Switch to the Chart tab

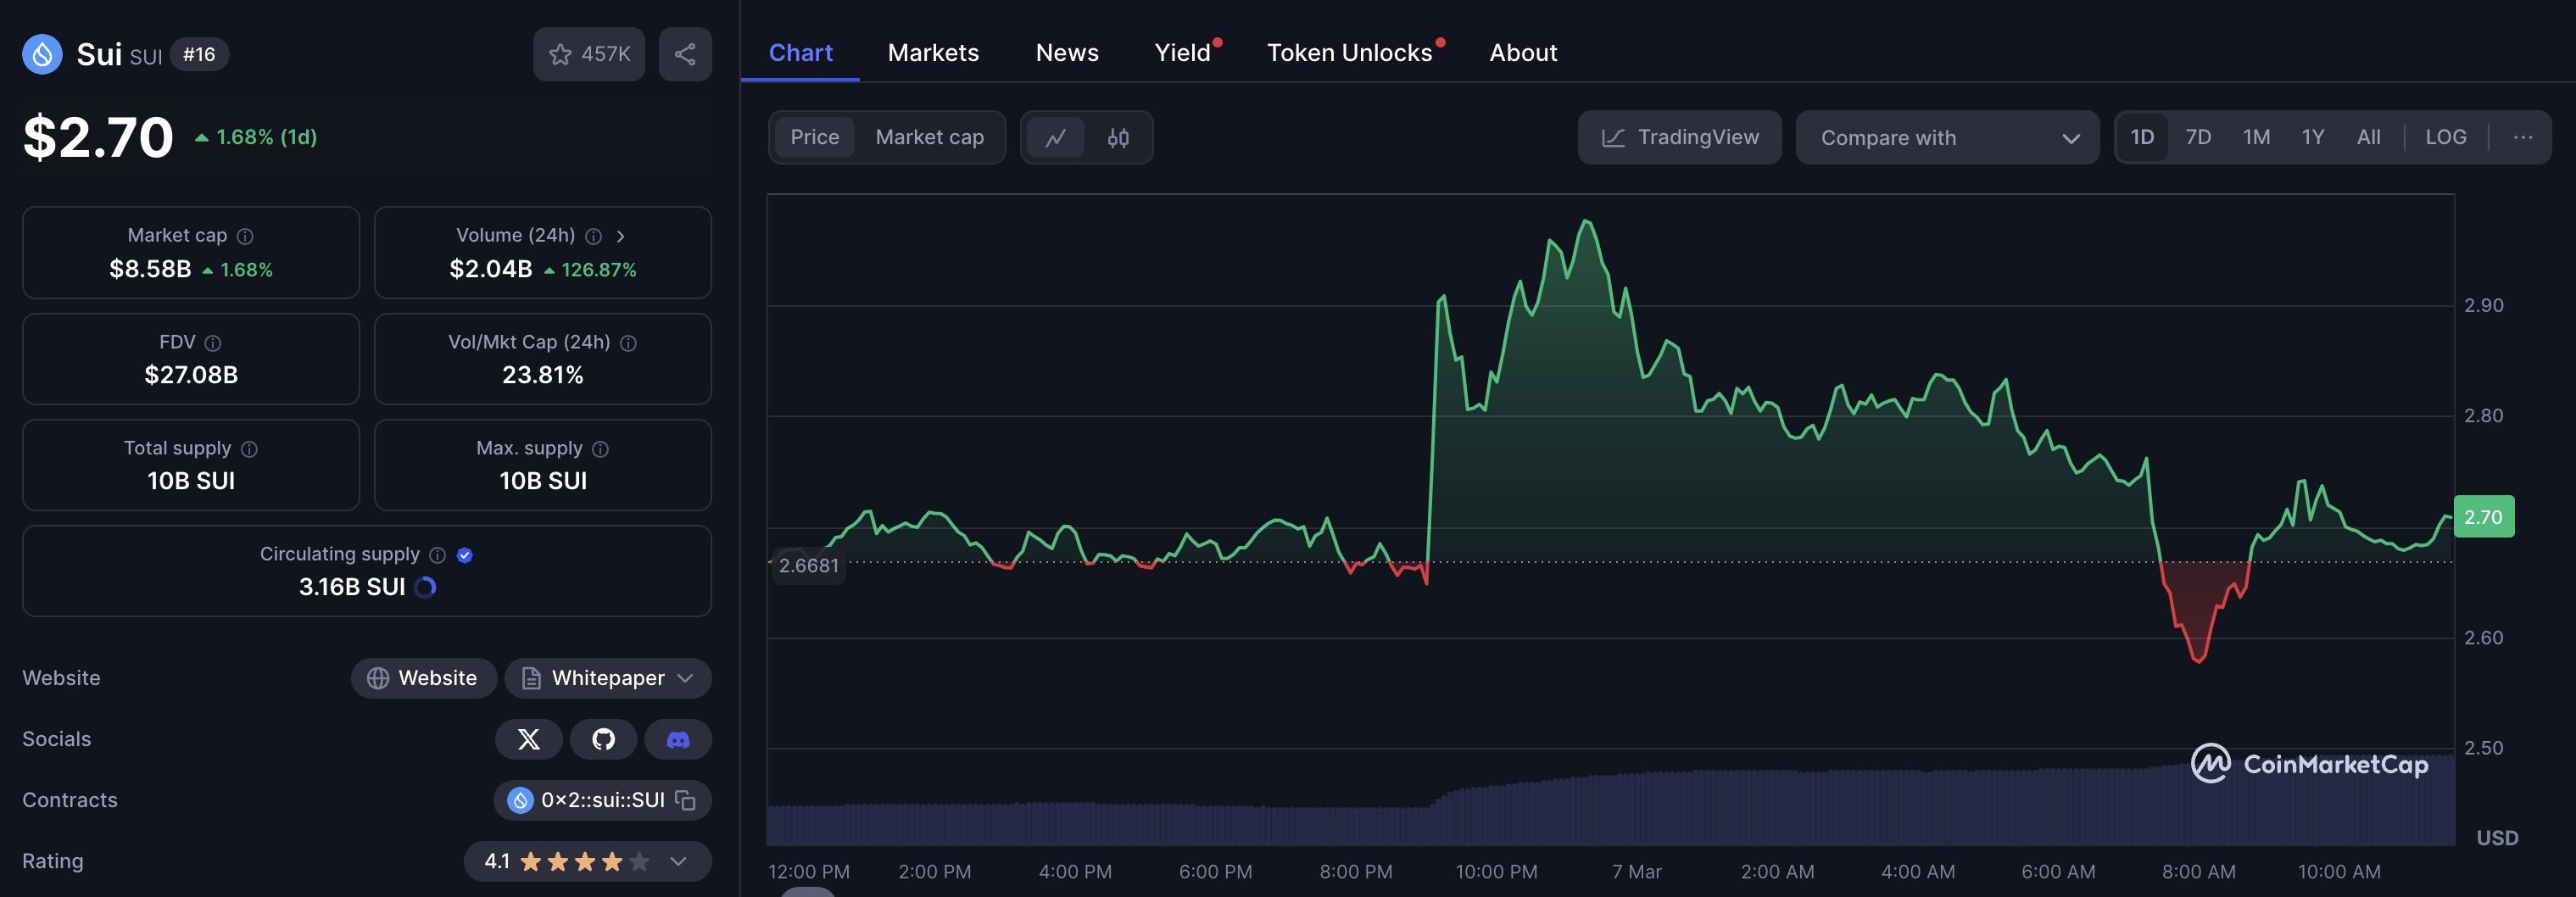(800, 53)
